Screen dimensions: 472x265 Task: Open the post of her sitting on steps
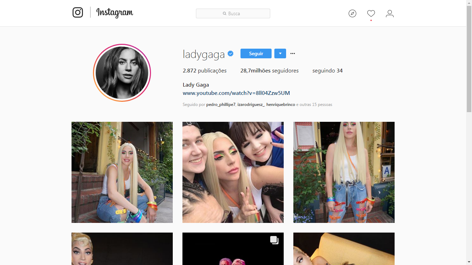pyautogui.click(x=122, y=172)
